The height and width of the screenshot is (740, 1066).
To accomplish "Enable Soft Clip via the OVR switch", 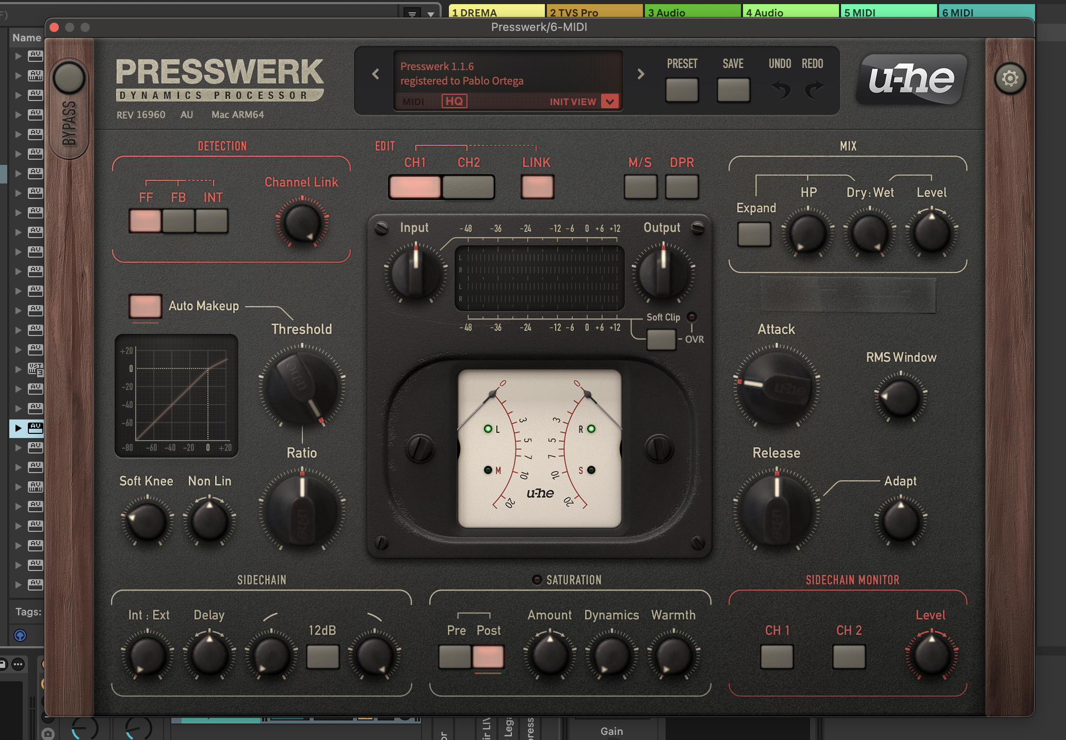I will pyautogui.click(x=660, y=340).
